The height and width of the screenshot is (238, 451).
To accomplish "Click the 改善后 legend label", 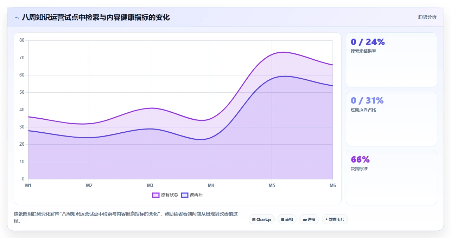I will (x=196, y=195).
